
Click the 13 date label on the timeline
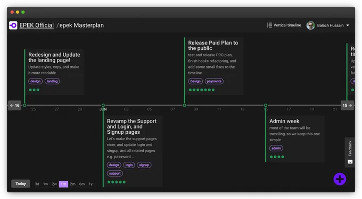click(242, 109)
